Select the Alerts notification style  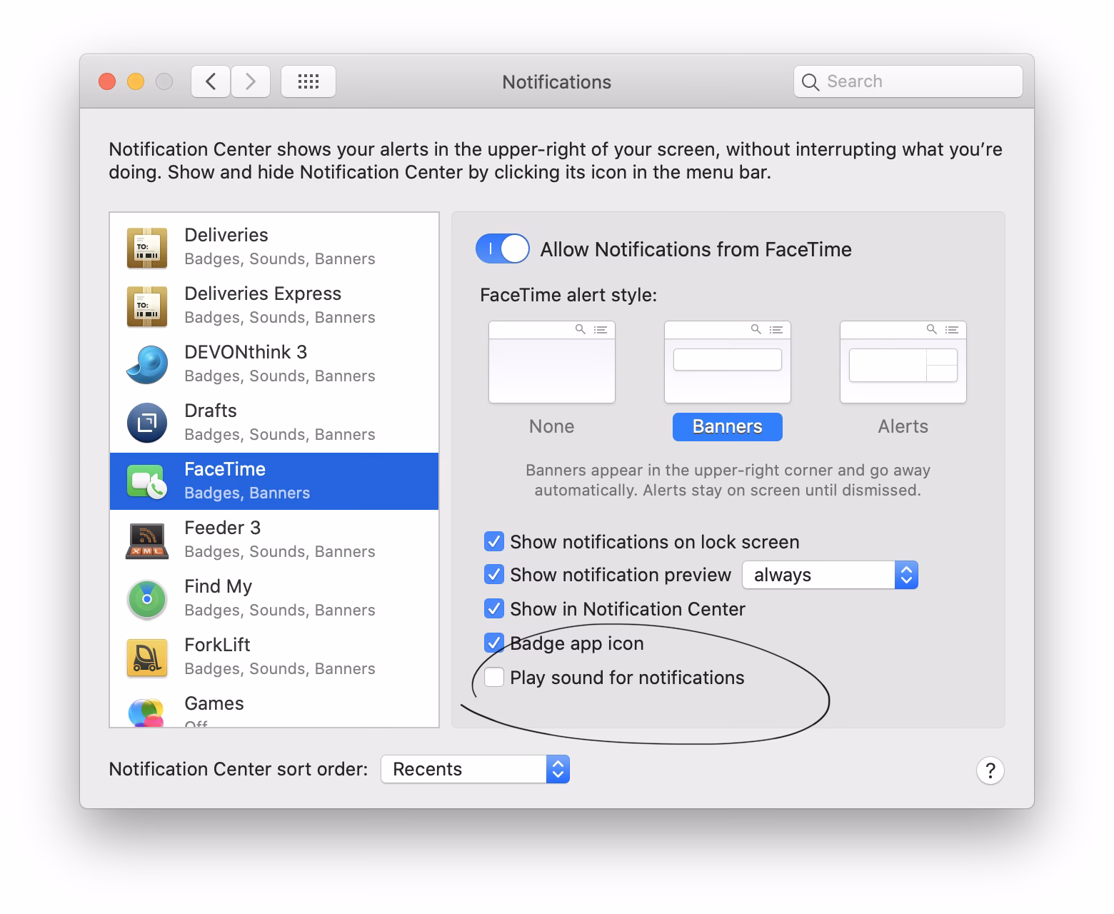tap(903, 361)
